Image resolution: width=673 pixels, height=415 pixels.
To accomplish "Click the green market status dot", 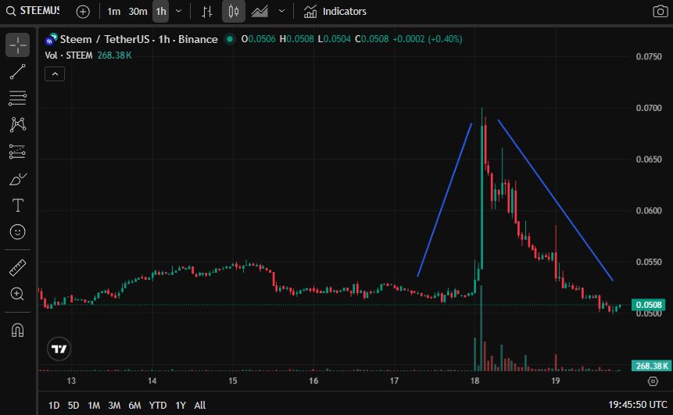I will (x=230, y=40).
